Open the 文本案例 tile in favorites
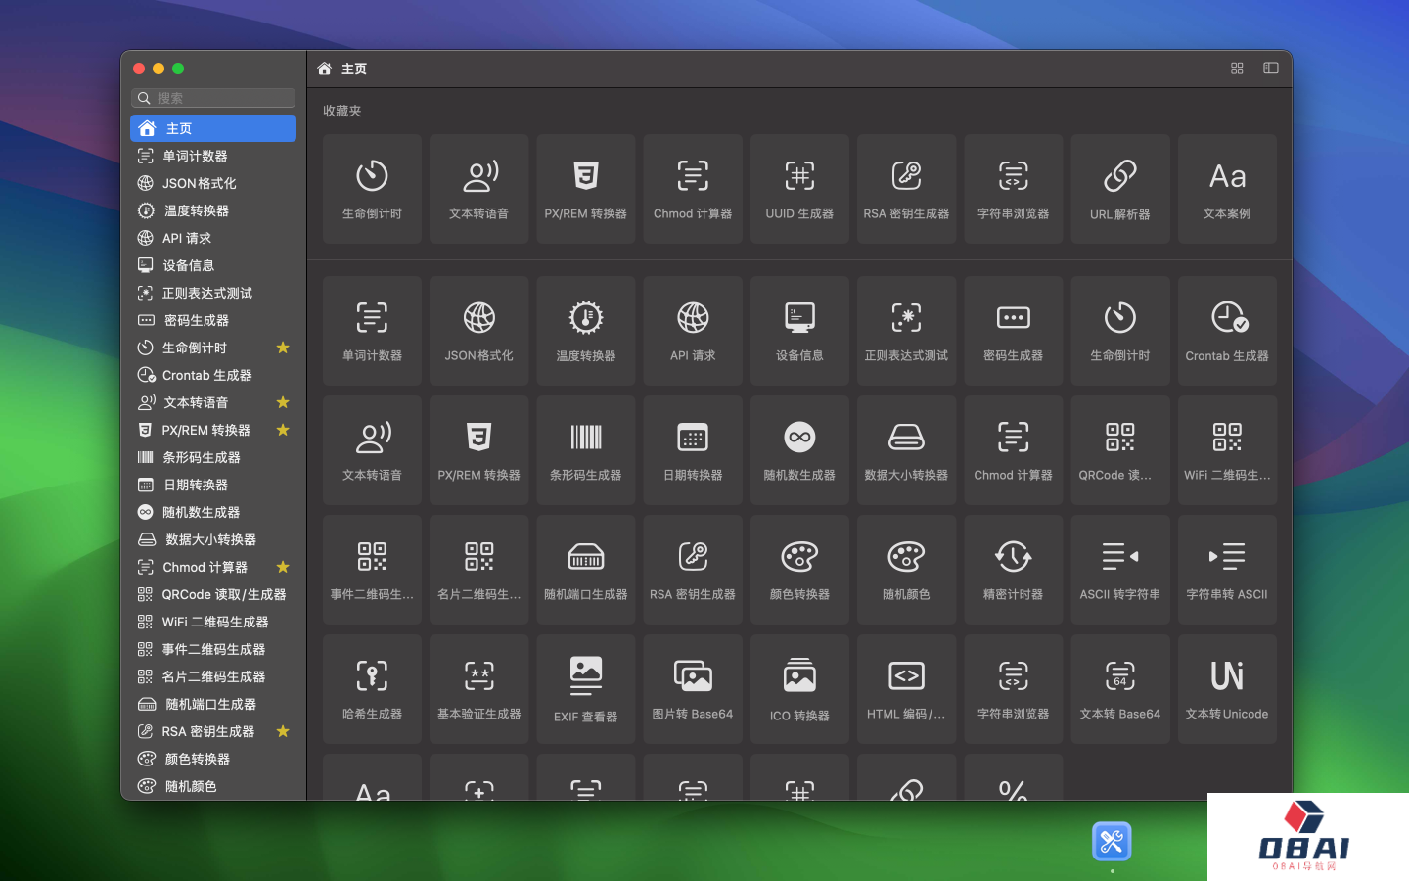This screenshot has height=881, width=1409. coord(1227,189)
